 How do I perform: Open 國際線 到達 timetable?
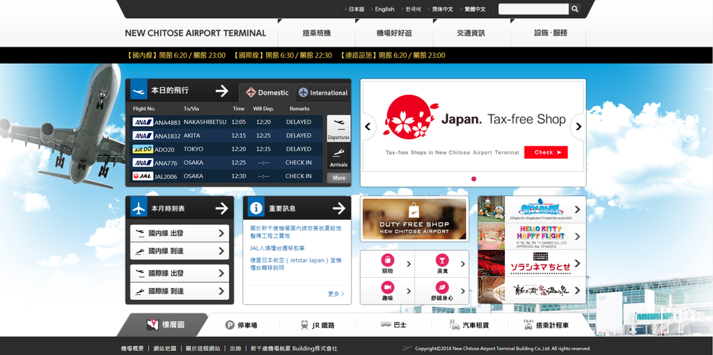(180, 291)
